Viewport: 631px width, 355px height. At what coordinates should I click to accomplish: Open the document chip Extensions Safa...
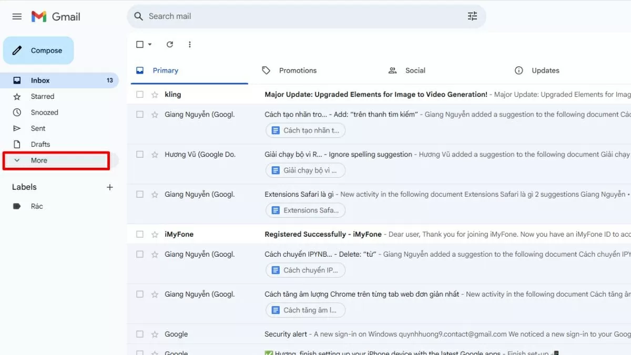(305, 210)
